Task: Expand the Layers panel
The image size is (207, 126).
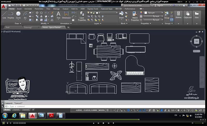Action: coord(98,23)
